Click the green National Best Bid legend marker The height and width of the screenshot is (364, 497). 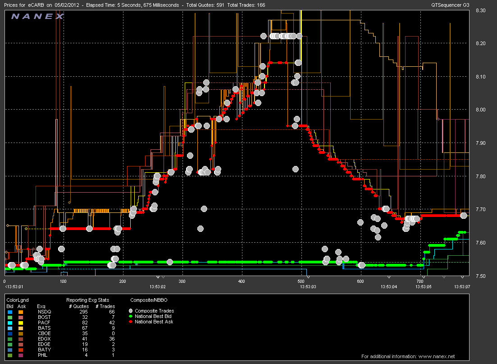click(131, 316)
